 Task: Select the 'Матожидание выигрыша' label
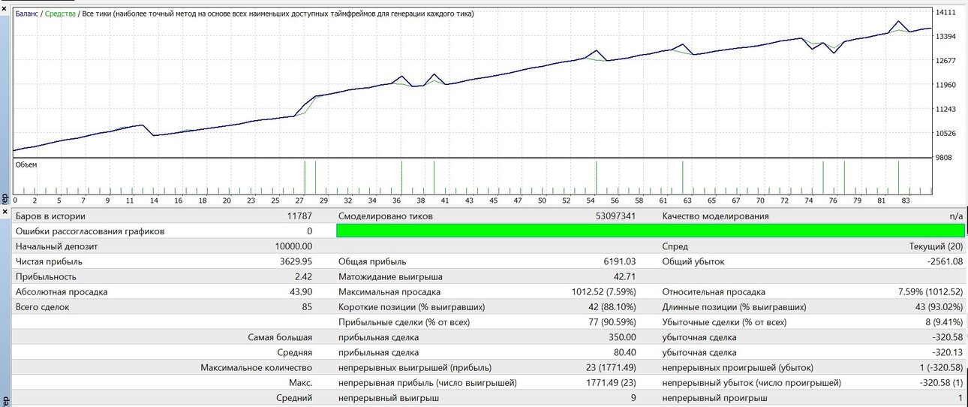click(x=390, y=276)
